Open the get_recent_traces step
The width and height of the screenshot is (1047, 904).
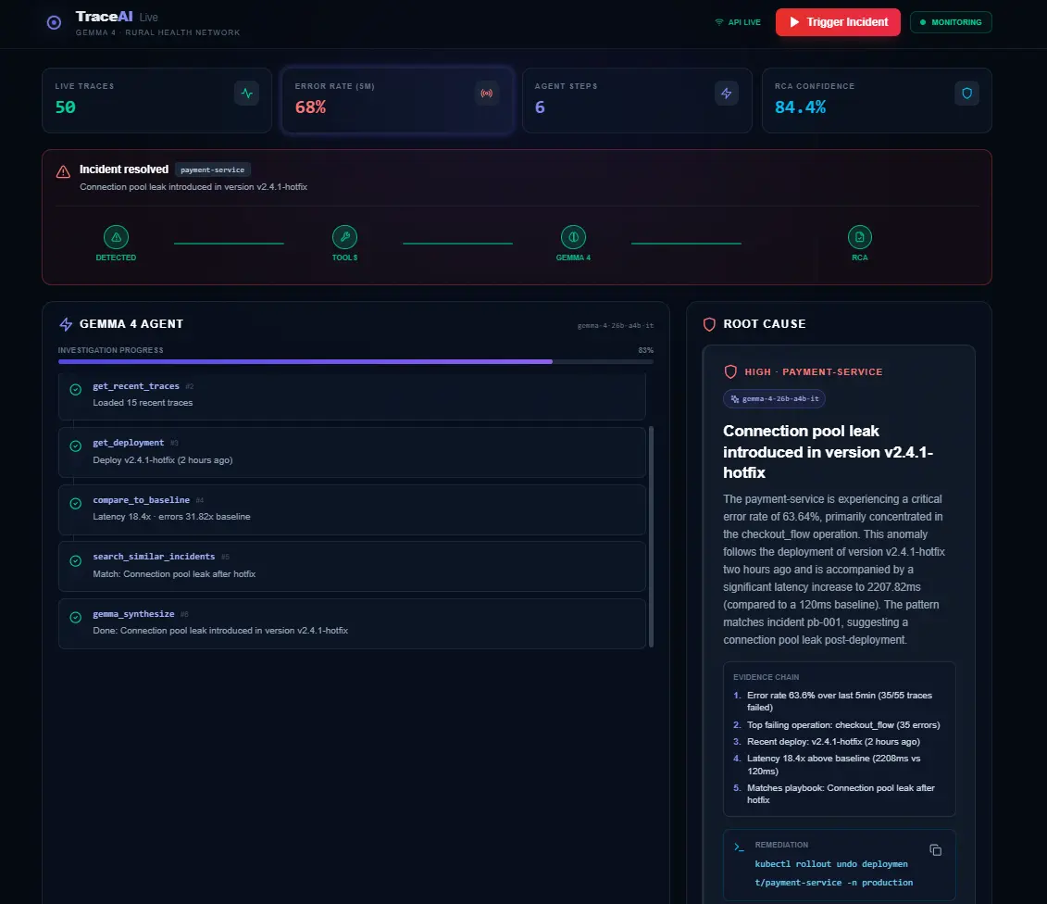coord(352,395)
